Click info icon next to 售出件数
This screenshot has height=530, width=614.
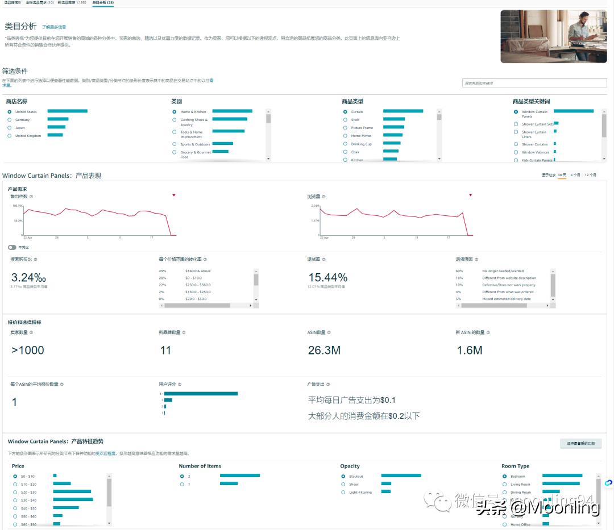click(31, 197)
